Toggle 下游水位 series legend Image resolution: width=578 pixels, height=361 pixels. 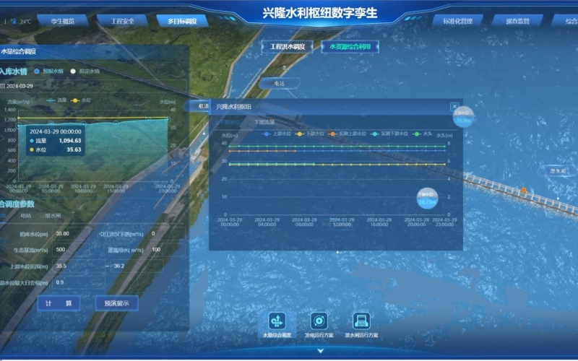(x=310, y=134)
